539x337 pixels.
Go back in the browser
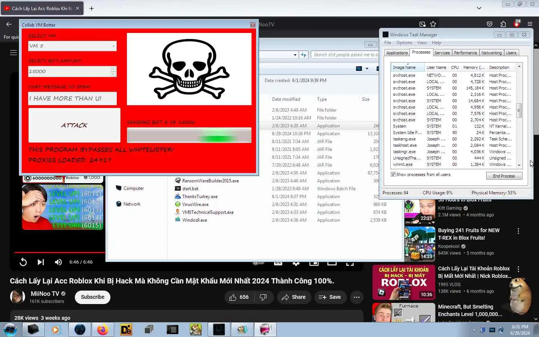coord(9,24)
